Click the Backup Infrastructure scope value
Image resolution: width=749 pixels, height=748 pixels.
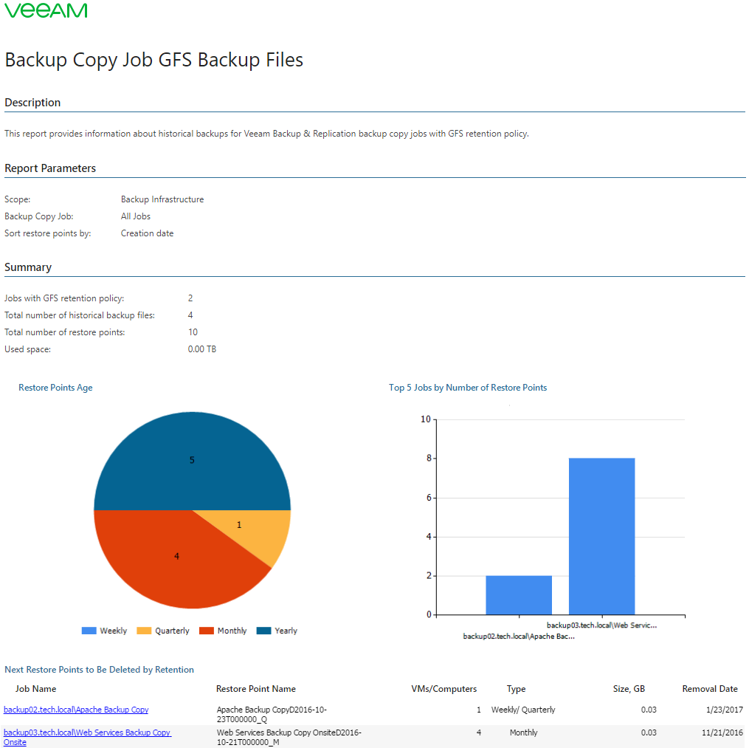pos(162,199)
